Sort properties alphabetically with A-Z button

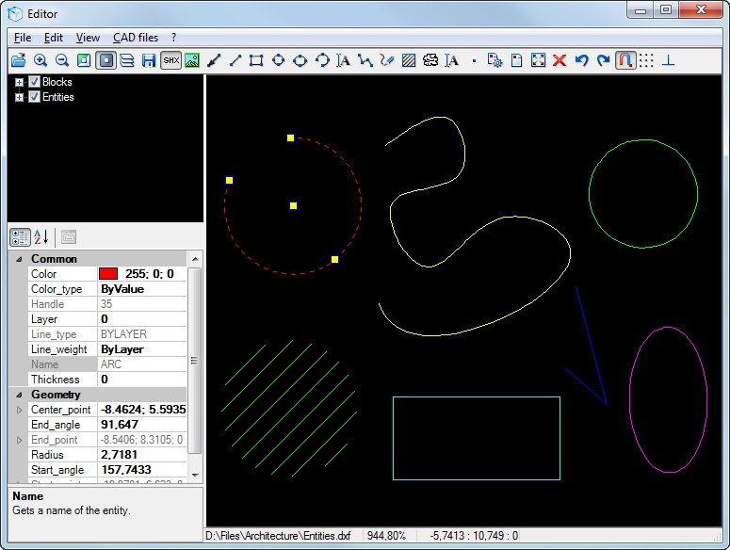pyautogui.click(x=41, y=237)
